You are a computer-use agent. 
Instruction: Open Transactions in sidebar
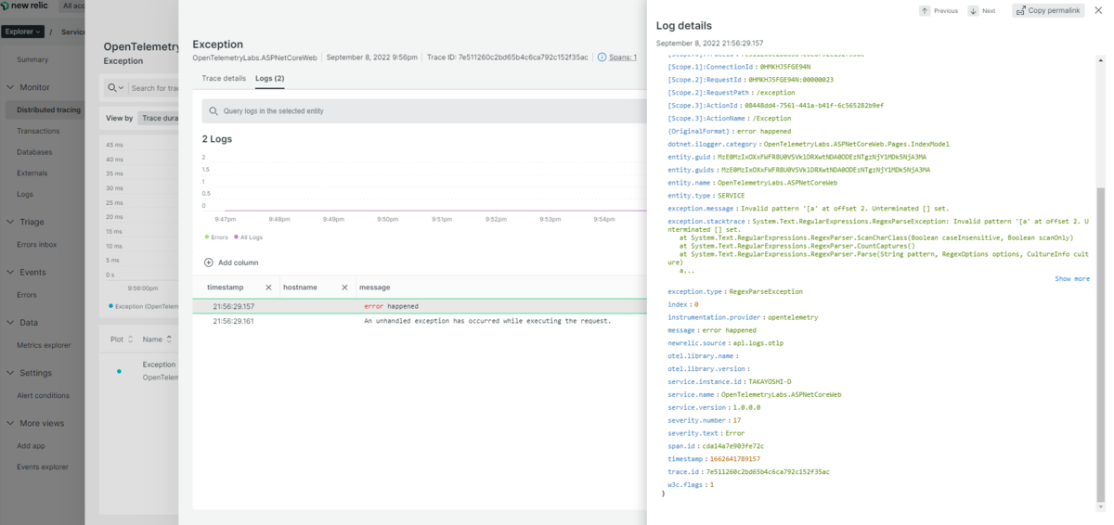coord(38,131)
